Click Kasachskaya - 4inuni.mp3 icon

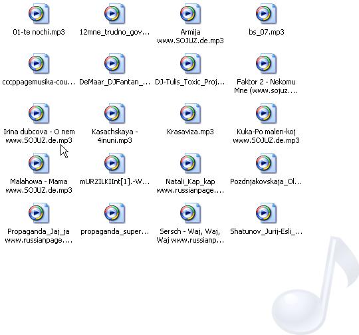click(x=114, y=114)
